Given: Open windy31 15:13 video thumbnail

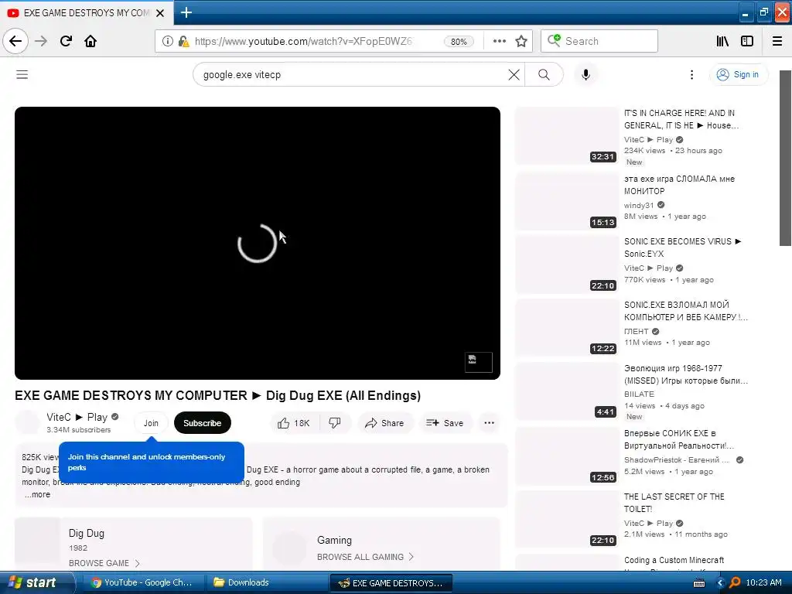Looking at the screenshot, I should tap(566, 202).
